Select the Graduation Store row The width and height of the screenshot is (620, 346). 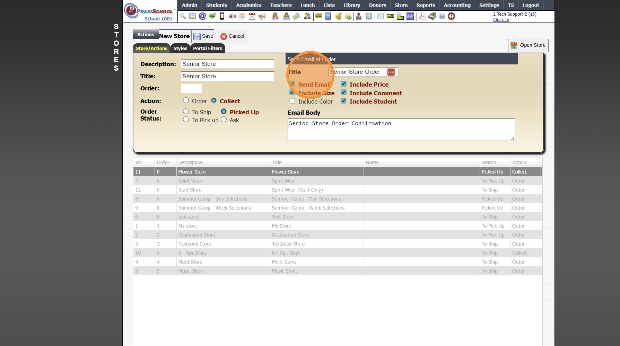pyautogui.click(x=337, y=235)
